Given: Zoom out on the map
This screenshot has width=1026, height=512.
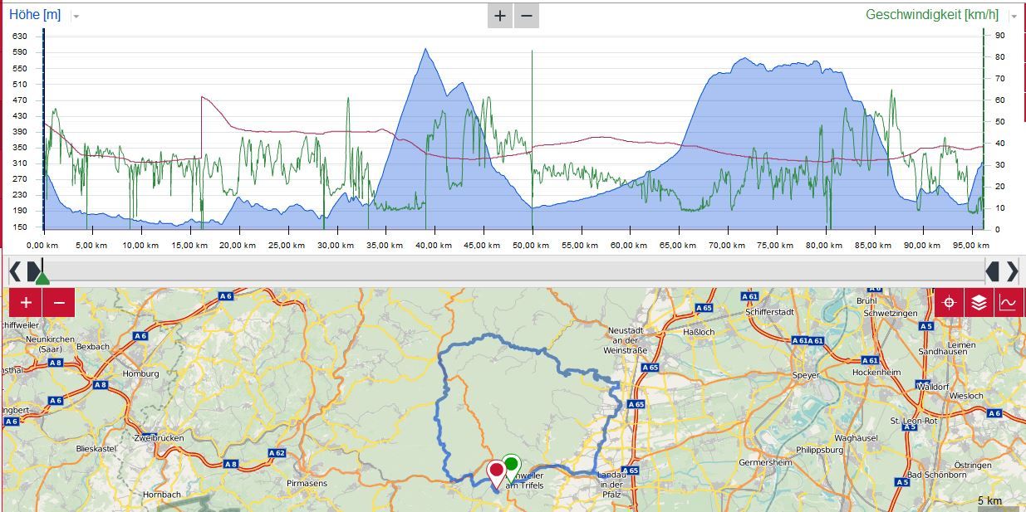Looking at the screenshot, I should (59, 303).
